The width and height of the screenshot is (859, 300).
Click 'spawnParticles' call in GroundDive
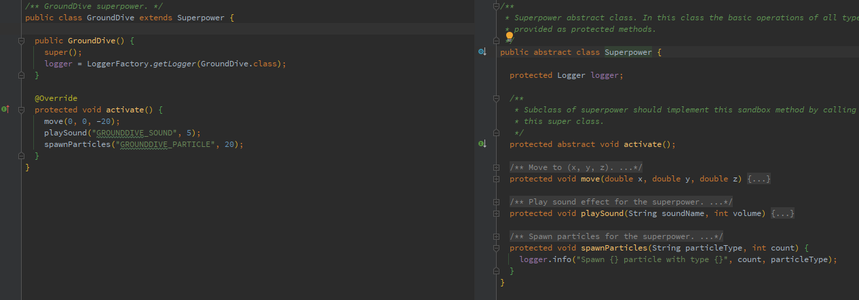[x=77, y=144]
